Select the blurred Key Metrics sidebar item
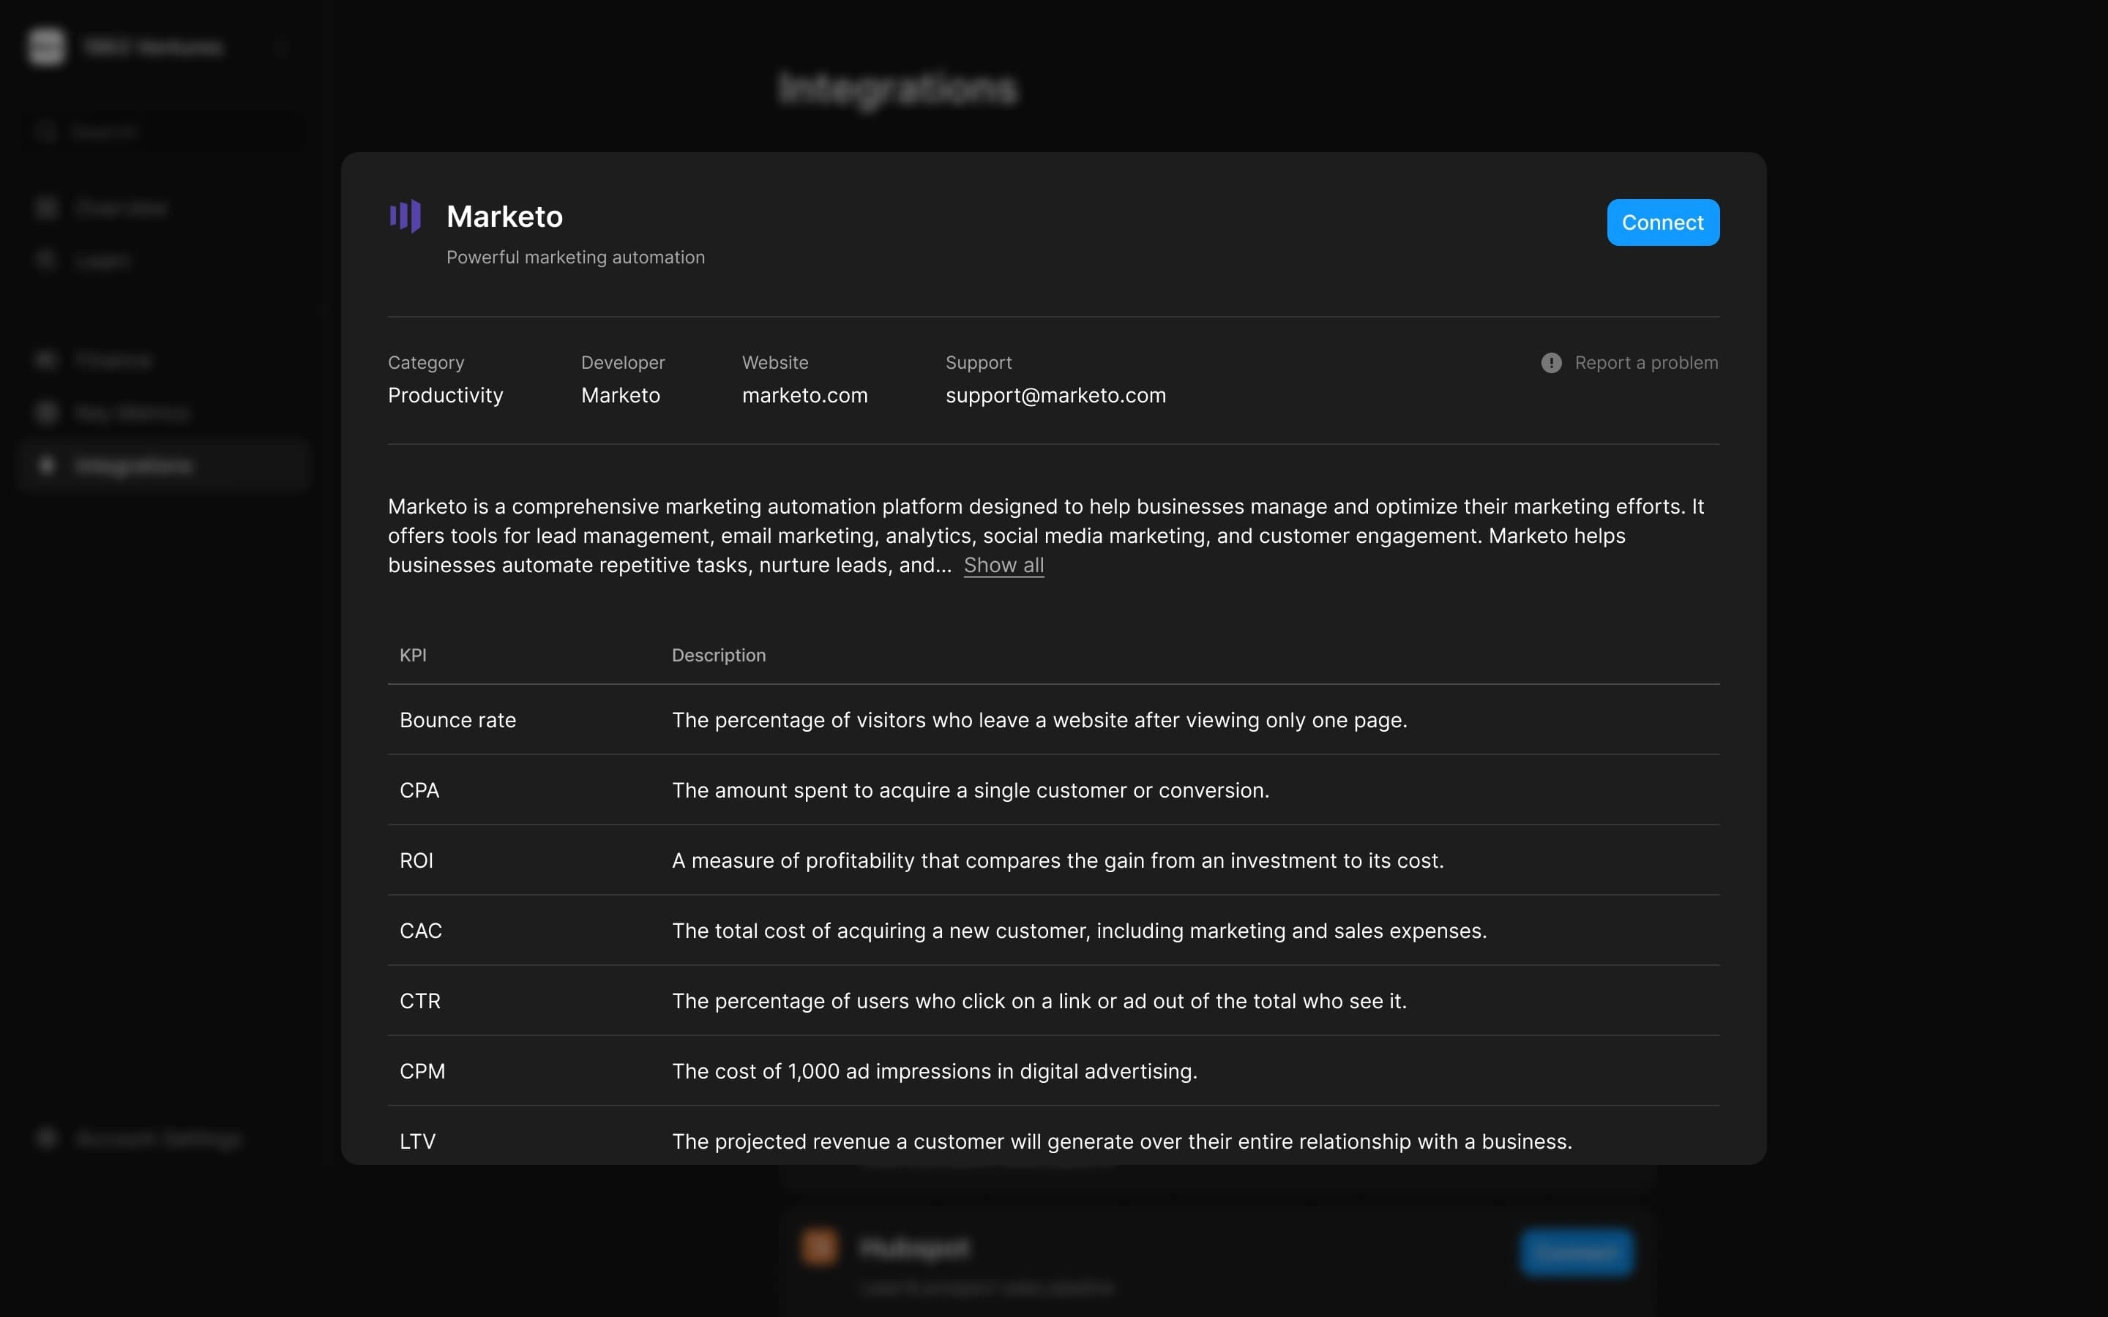The height and width of the screenshot is (1317, 2108). click(x=131, y=413)
